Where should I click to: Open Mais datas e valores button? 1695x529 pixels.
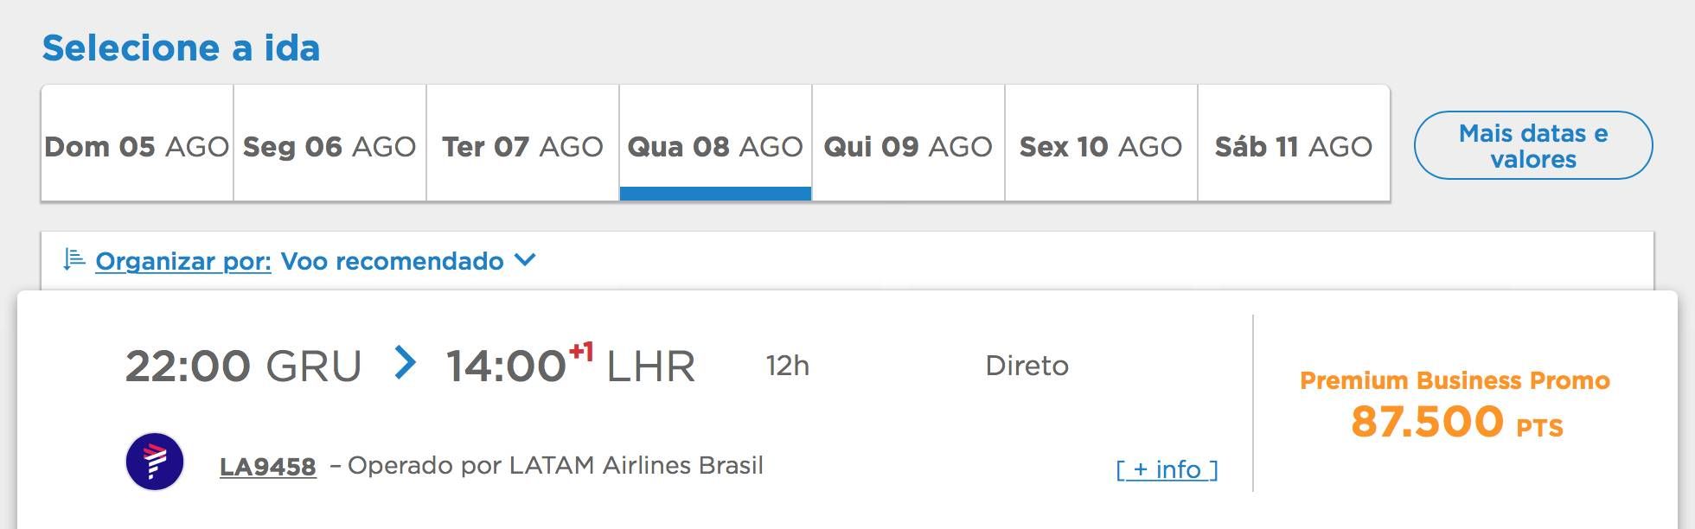(x=1533, y=145)
